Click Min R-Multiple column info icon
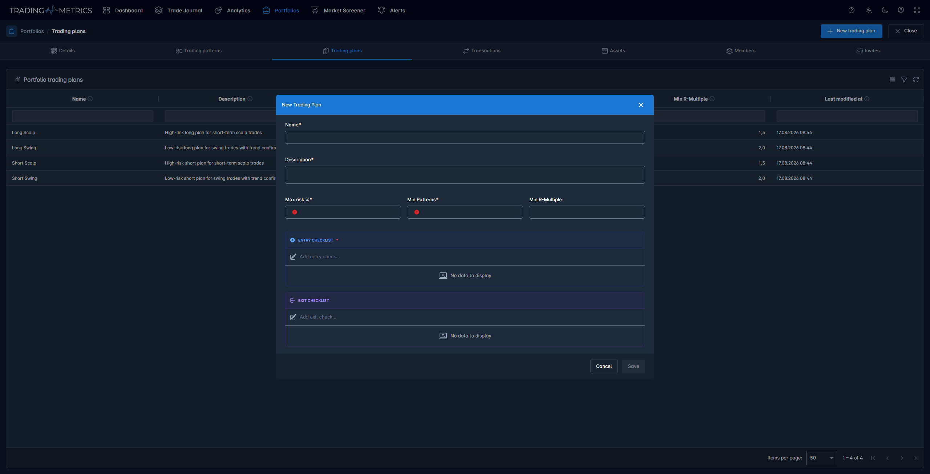 point(712,99)
